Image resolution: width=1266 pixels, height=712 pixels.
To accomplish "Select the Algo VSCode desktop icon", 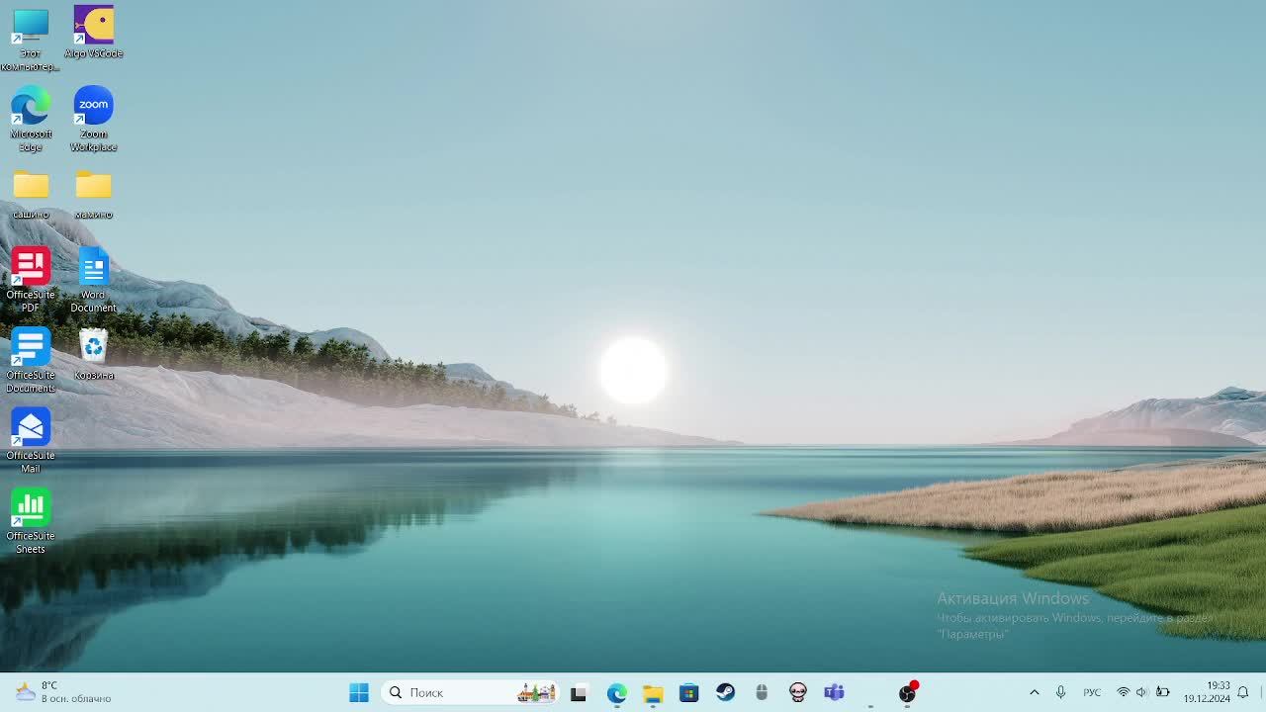I will 93,33.
